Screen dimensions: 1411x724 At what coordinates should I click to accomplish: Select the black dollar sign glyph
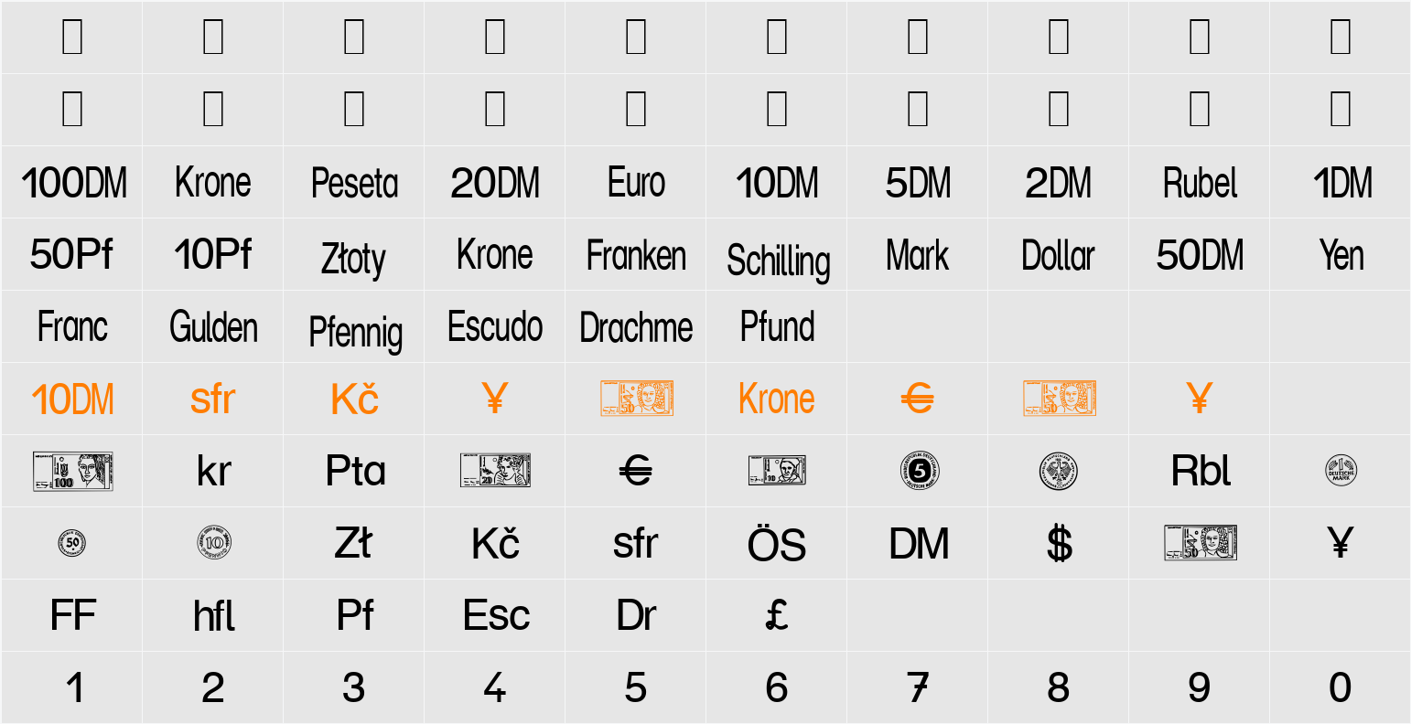(x=1059, y=544)
